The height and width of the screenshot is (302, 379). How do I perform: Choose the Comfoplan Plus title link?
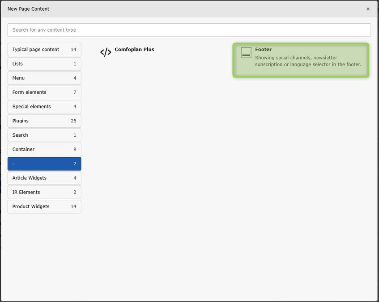click(x=134, y=50)
